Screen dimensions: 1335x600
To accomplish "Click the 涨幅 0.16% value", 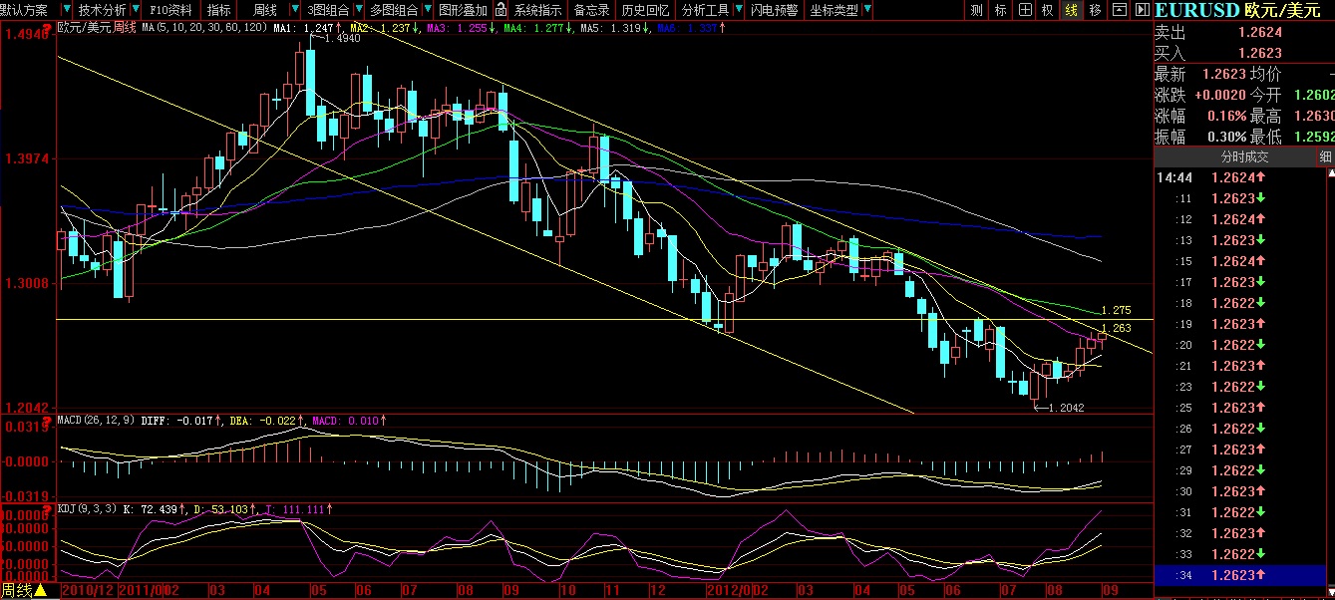I will click(x=1225, y=116).
